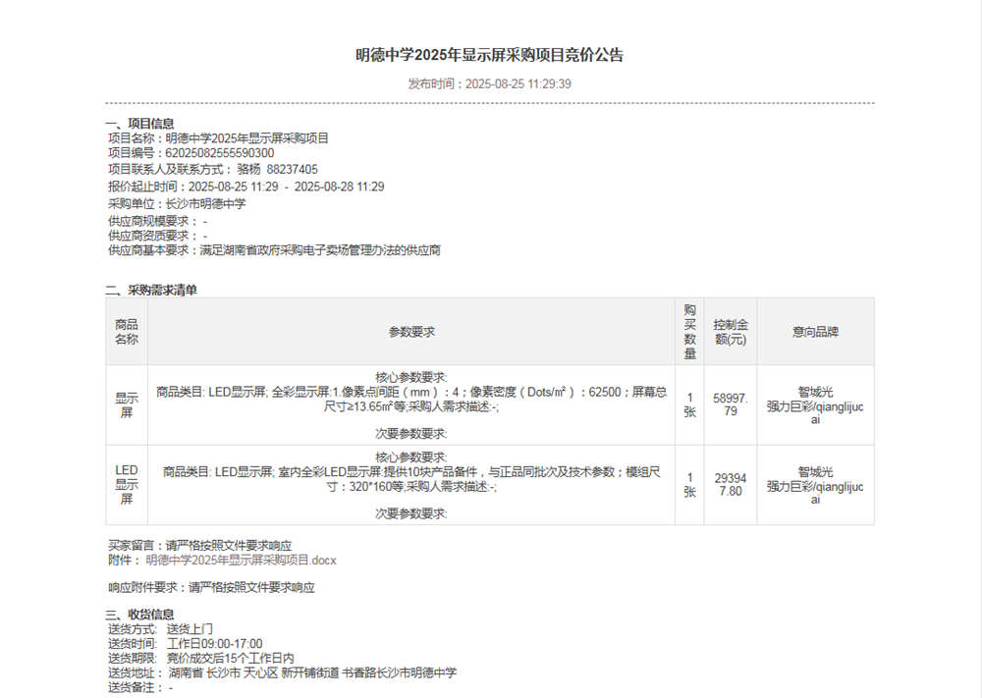Click the 供应商基本要求 line
The image size is (982, 698).
point(274,250)
